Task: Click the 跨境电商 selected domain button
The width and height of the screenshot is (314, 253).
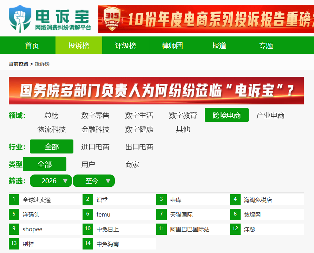Action: (227, 115)
